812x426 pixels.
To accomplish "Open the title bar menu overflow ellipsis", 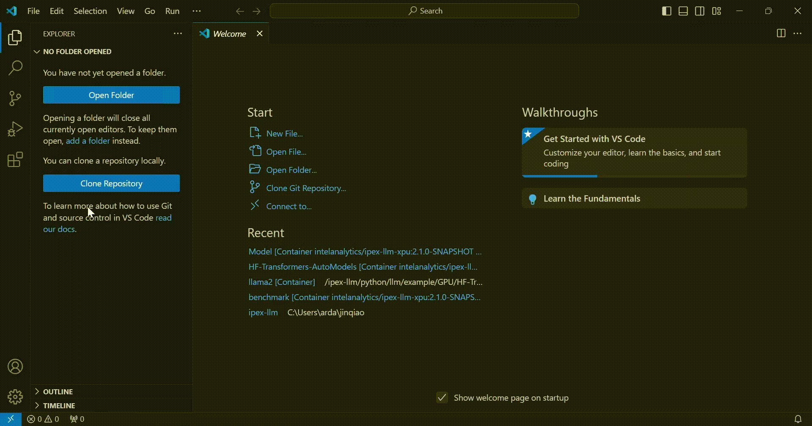I will point(197,11).
